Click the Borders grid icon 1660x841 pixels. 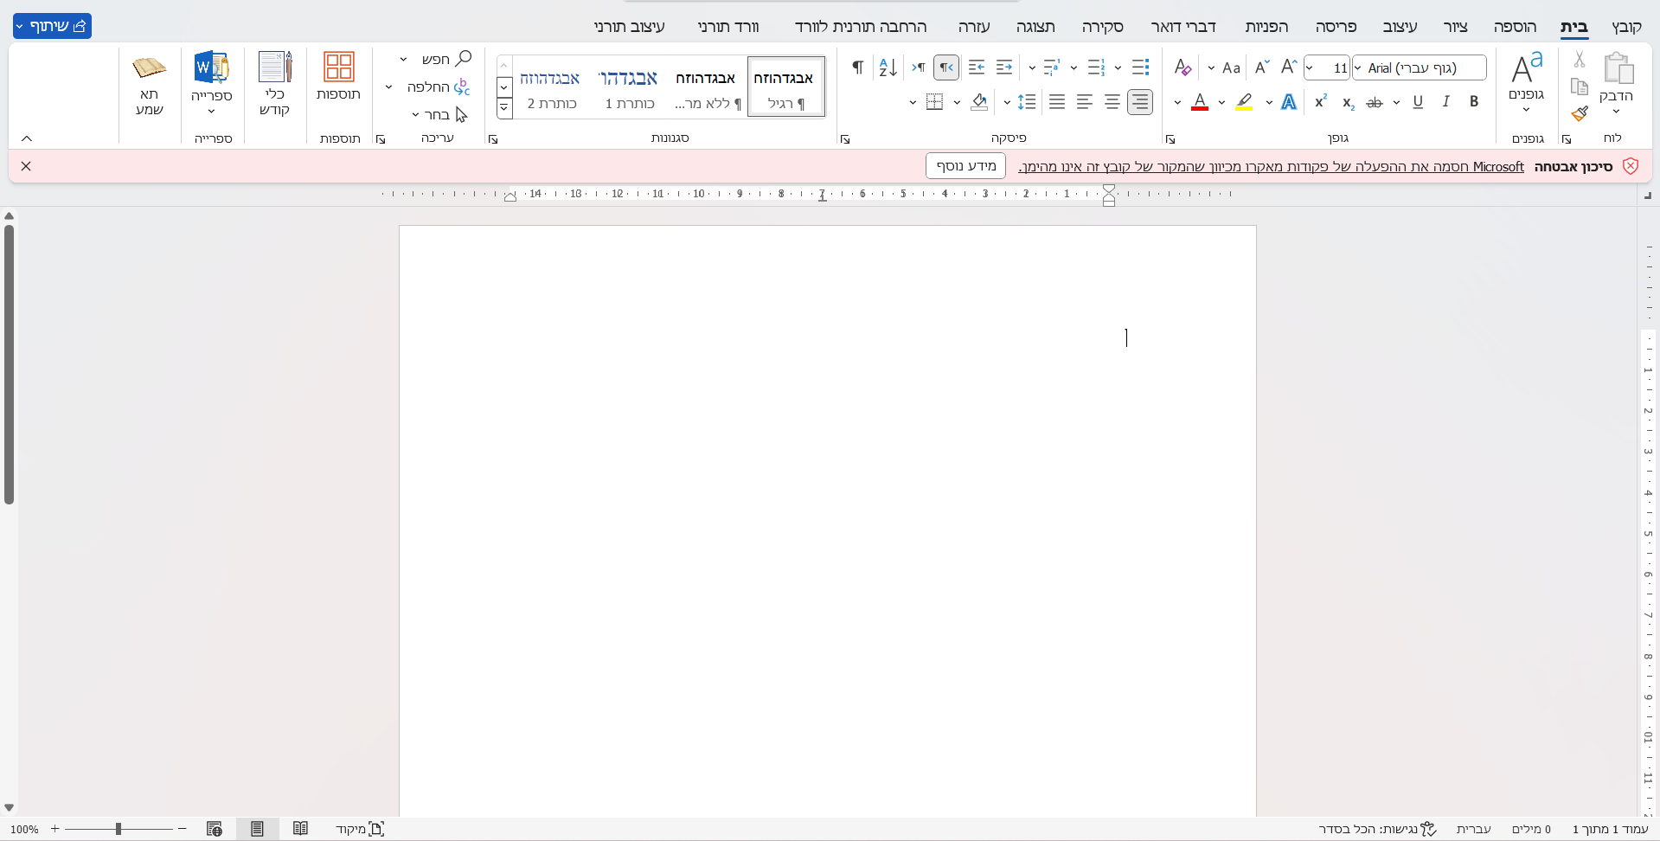(934, 102)
